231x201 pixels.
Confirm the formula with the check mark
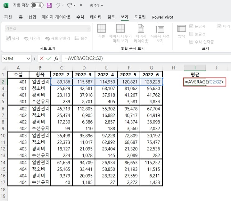click(x=49, y=59)
